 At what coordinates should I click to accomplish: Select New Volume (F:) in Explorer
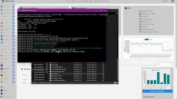(x=39, y=72)
